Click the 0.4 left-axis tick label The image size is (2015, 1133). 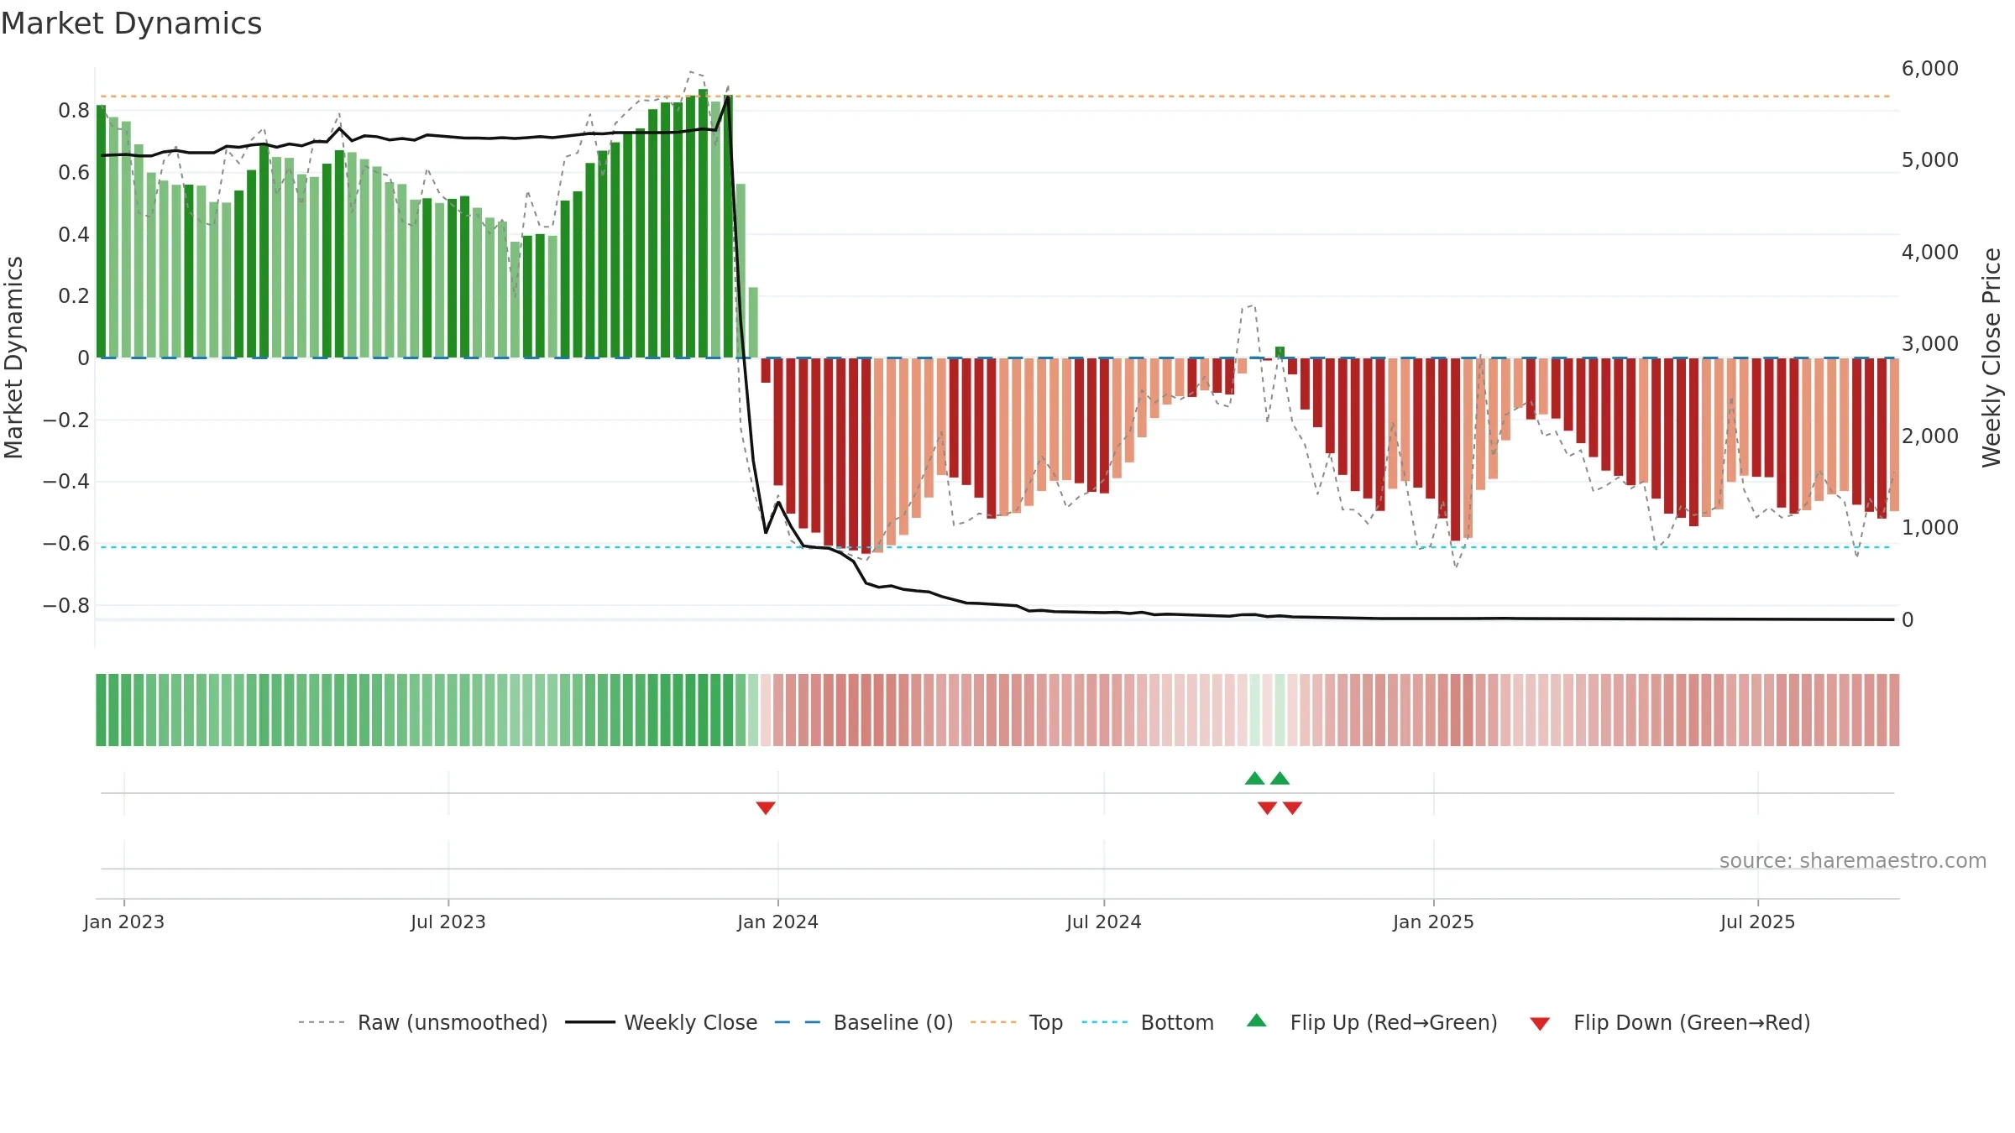point(74,235)
